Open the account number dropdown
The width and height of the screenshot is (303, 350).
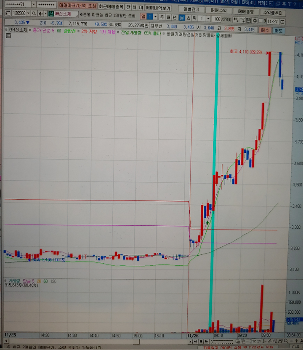(x=33, y=4)
